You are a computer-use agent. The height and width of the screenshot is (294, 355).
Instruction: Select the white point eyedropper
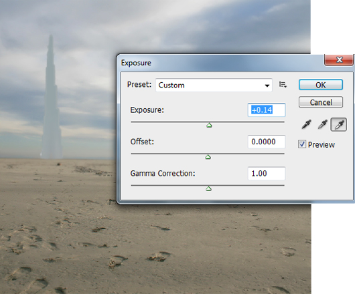coord(339,124)
